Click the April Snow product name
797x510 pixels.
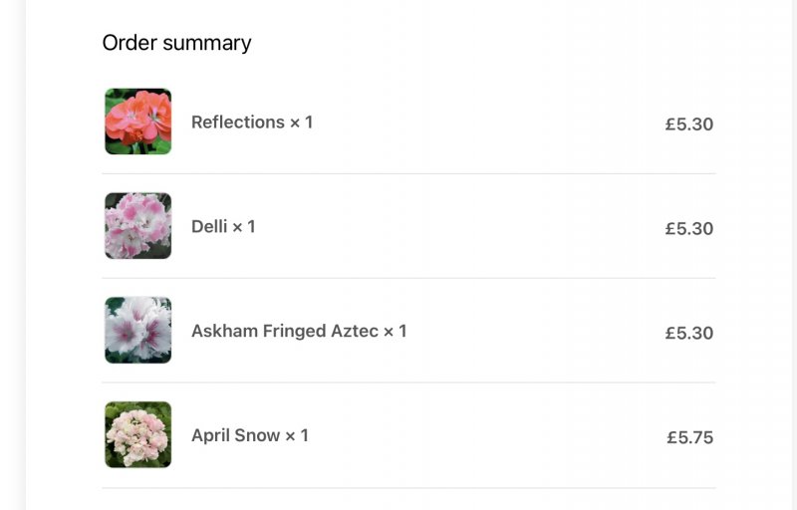click(235, 436)
